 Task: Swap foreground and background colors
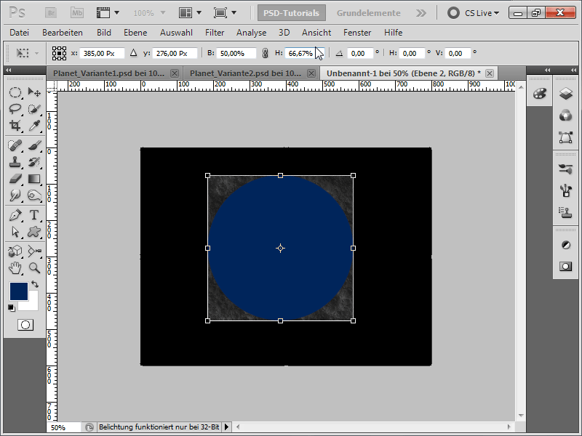point(35,284)
